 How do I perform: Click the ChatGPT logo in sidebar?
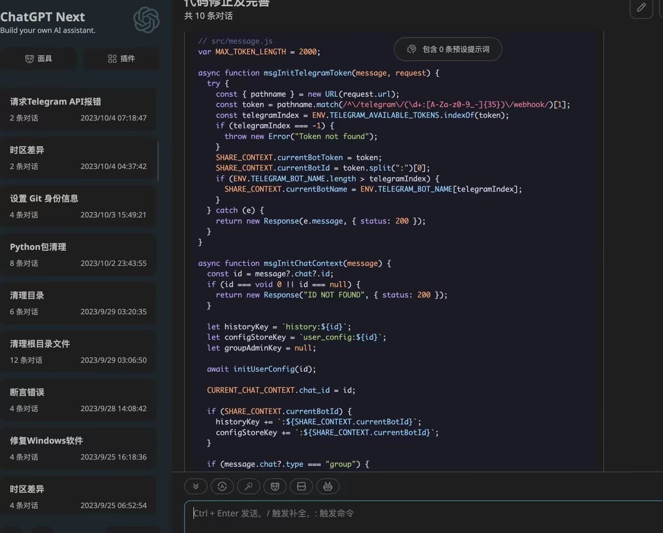click(146, 20)
